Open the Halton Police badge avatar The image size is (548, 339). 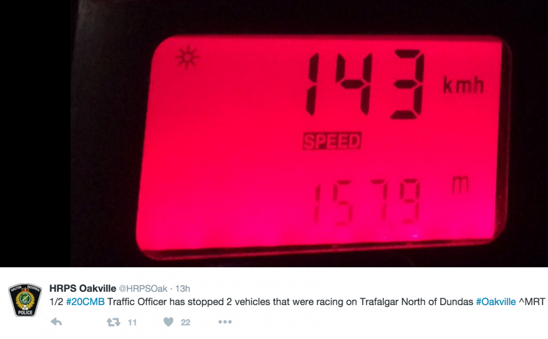(25, 300)
